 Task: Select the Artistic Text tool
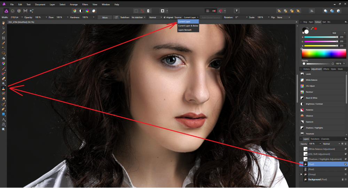coord(3,120)
